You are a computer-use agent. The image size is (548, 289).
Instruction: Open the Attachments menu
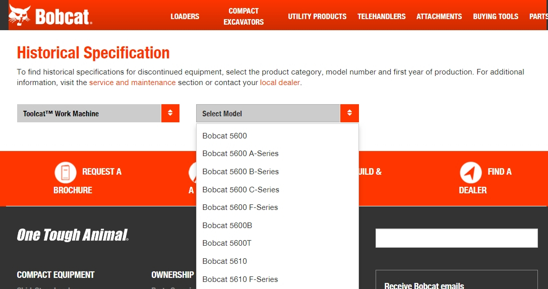click(439, 17)
